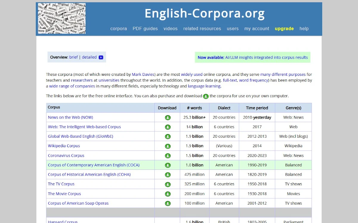Click the COCA row download icon
The image size is (358, 223).
coord(168,165)
